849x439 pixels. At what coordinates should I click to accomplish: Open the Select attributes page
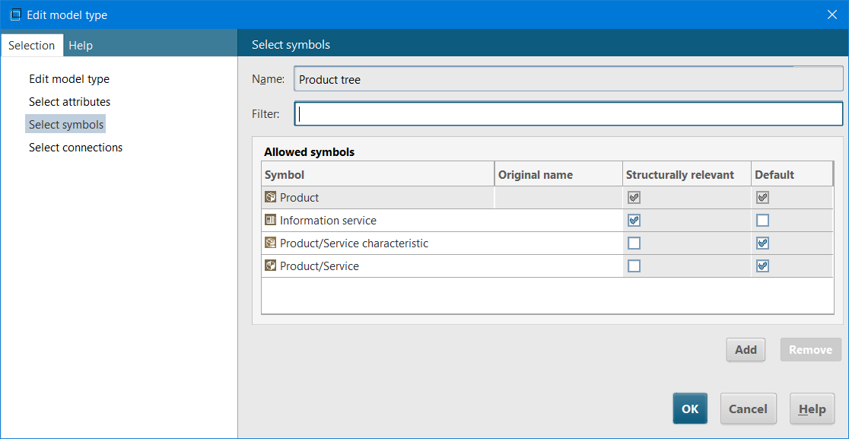click(69, 101)
